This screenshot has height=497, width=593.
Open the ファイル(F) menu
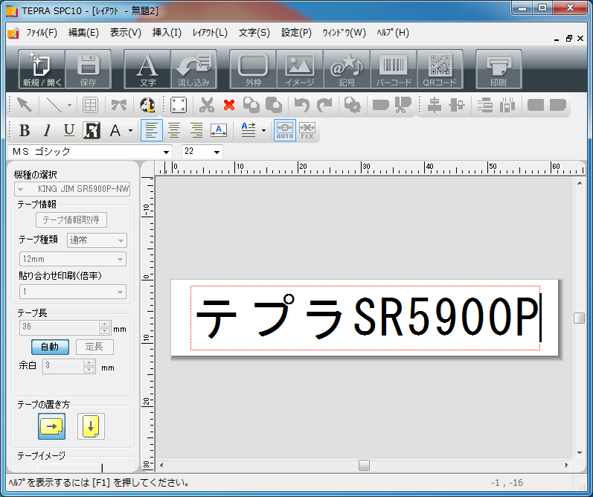tap(42, 33)
